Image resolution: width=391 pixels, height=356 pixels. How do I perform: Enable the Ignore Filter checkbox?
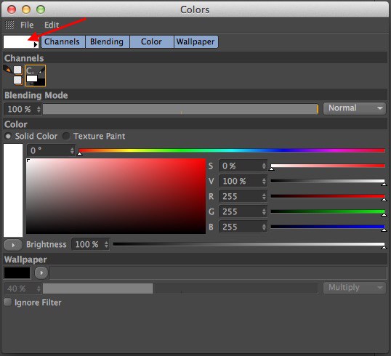[7, 302]
